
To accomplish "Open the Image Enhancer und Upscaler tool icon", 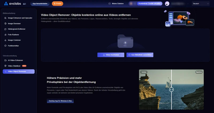I will click(x=5, y=18).
